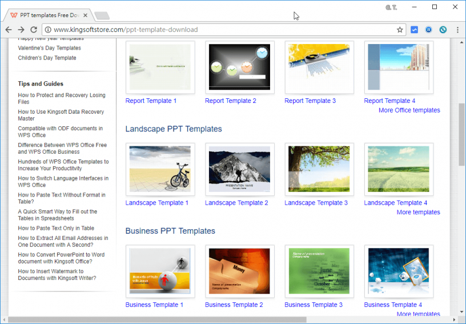This screenshot has width=466, height=324.
Task: Click the Report Template 1 text link
Action: (151, 101)
